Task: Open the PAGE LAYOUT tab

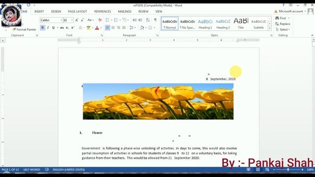Action: coord(78,12)
